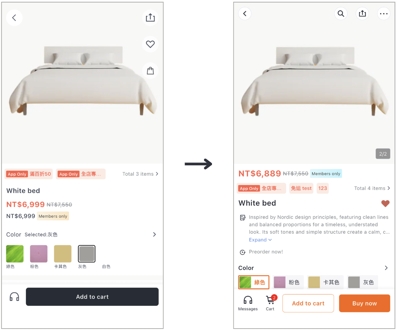Select the 粉色 color option chip
This screenshot has height=330, width=397.
tap(287, 282)
